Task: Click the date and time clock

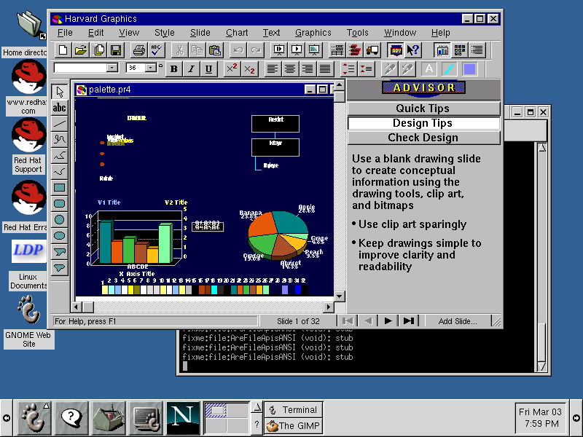Action: (x=540, y=417)
